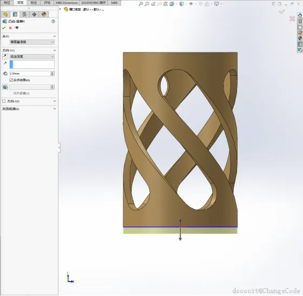Open the end condition type dropdown
This screenshot has width=303, height=296.
32,57
